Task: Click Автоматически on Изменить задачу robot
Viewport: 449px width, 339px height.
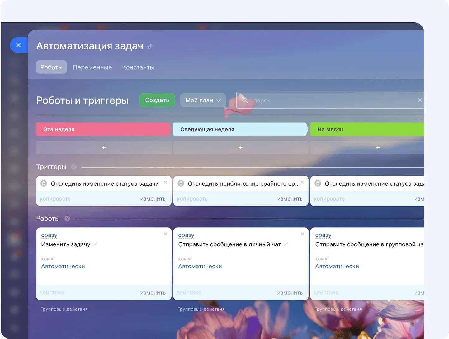Action: 63,266
